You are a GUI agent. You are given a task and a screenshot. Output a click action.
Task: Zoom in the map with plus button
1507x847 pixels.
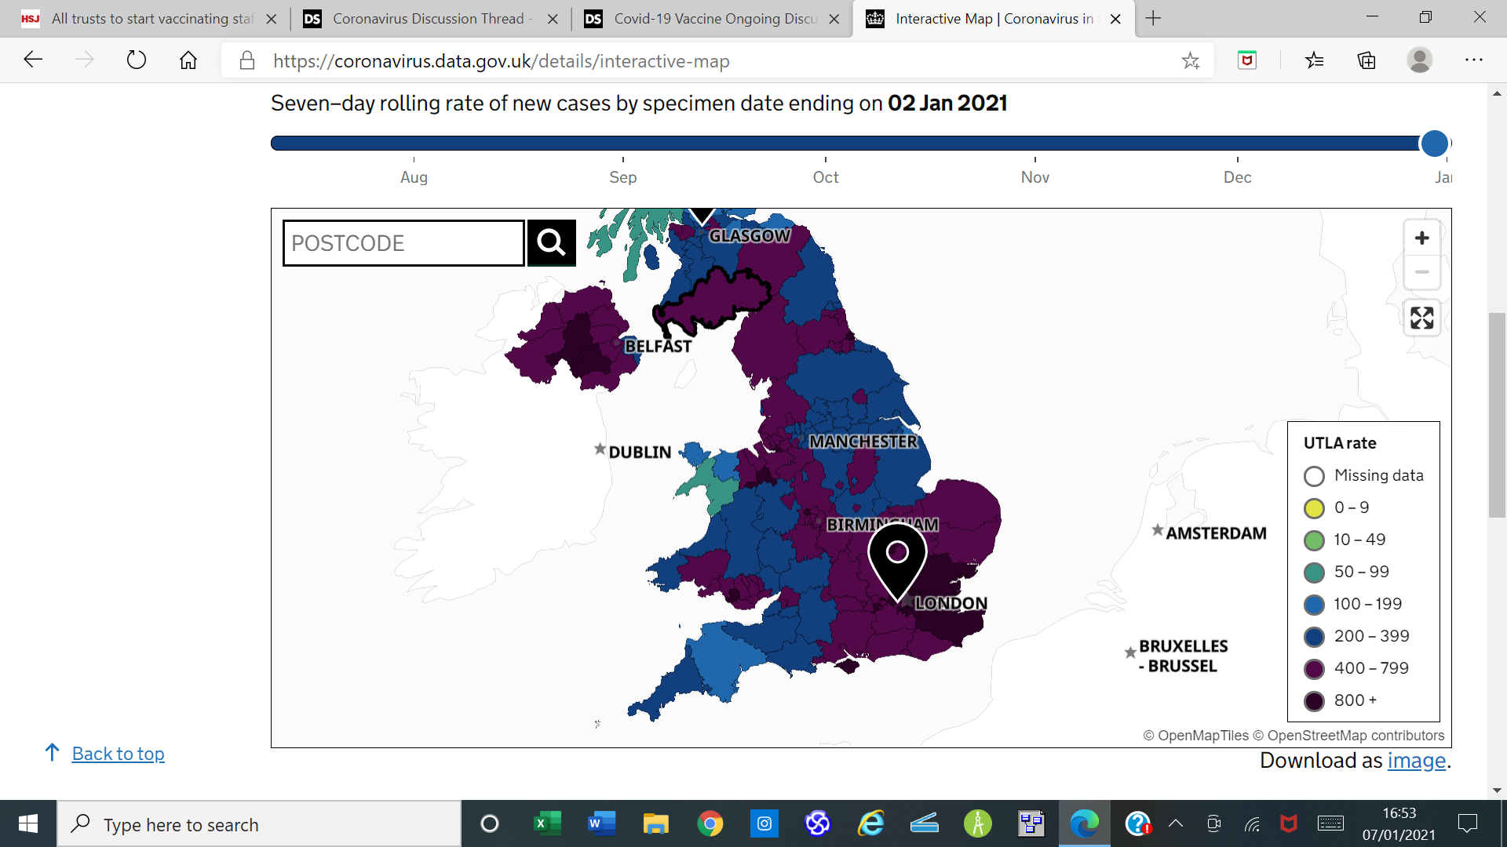(1421, 238)
